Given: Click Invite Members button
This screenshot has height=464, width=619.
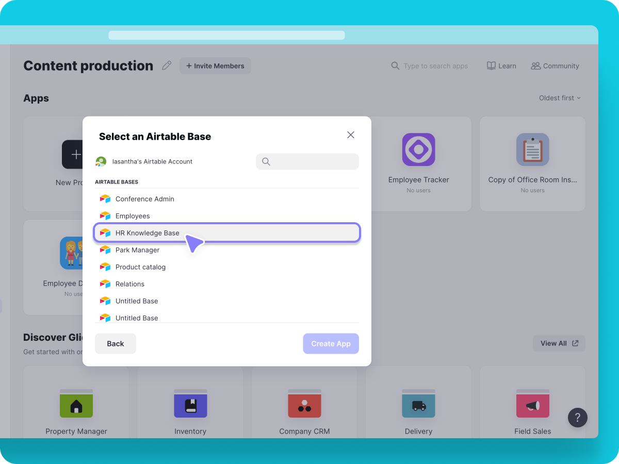Looking at the screenshot, I should pos(215,66).
